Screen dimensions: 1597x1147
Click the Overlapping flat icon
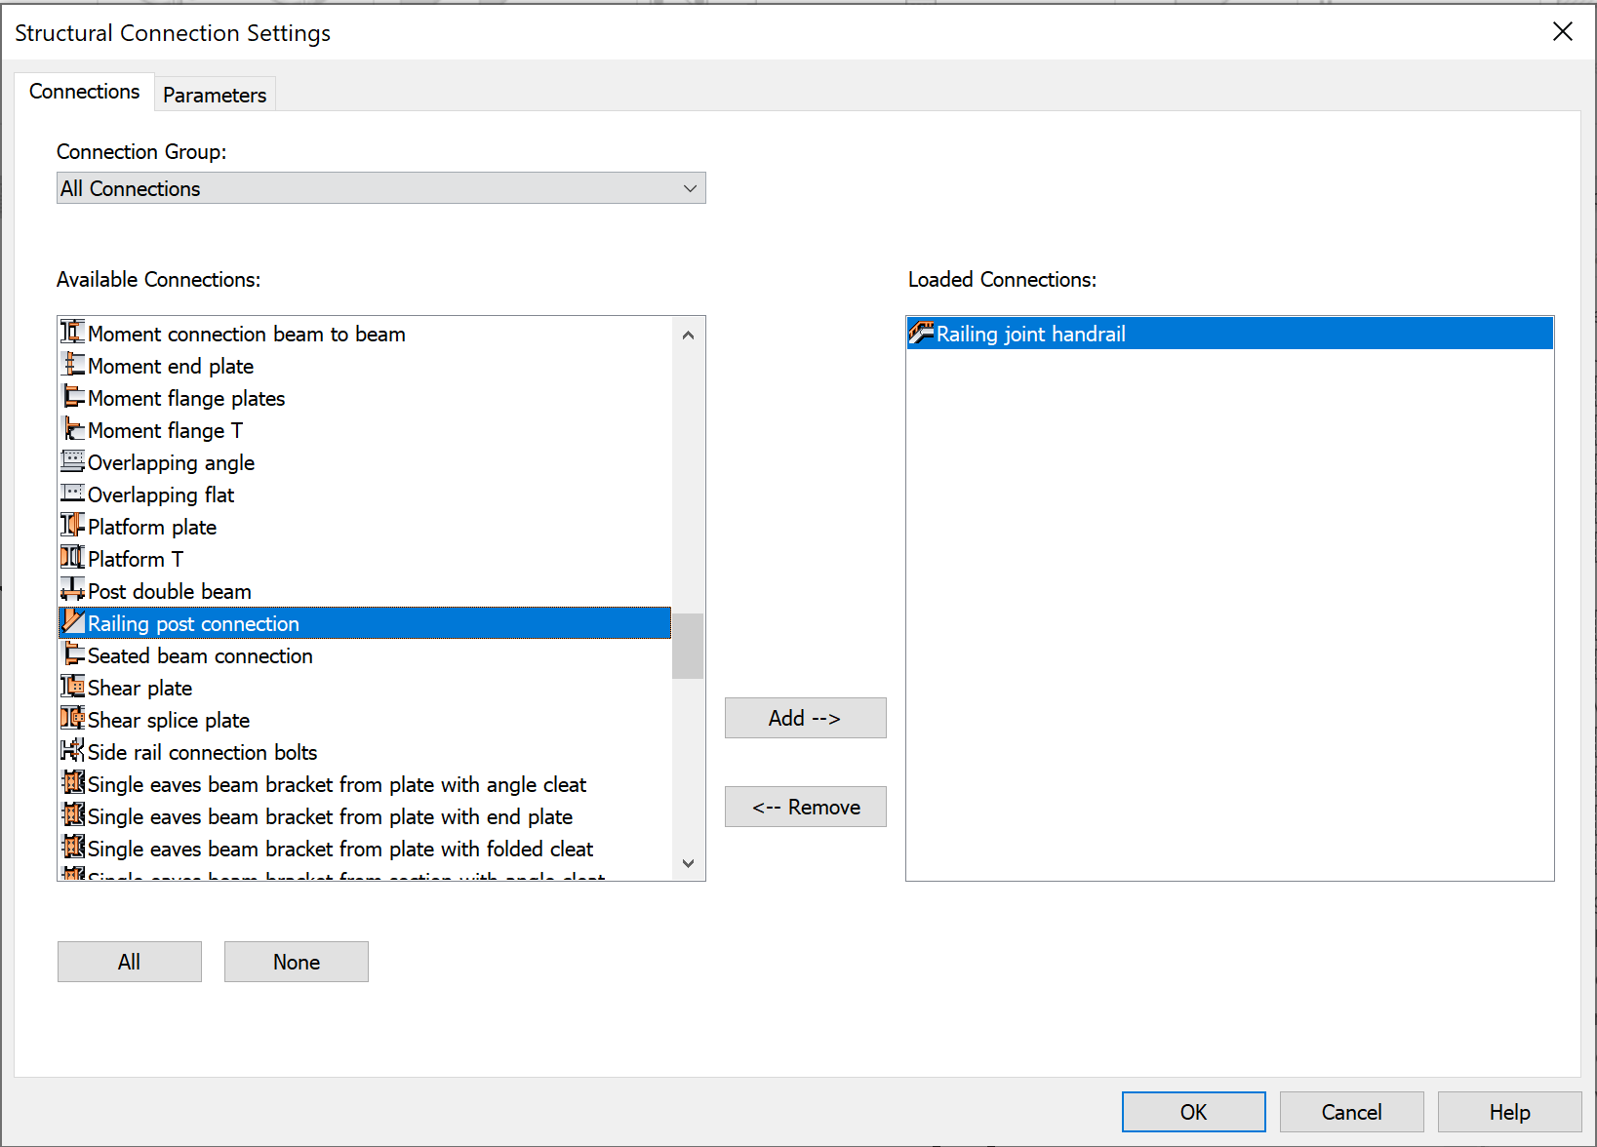[73, 494]
